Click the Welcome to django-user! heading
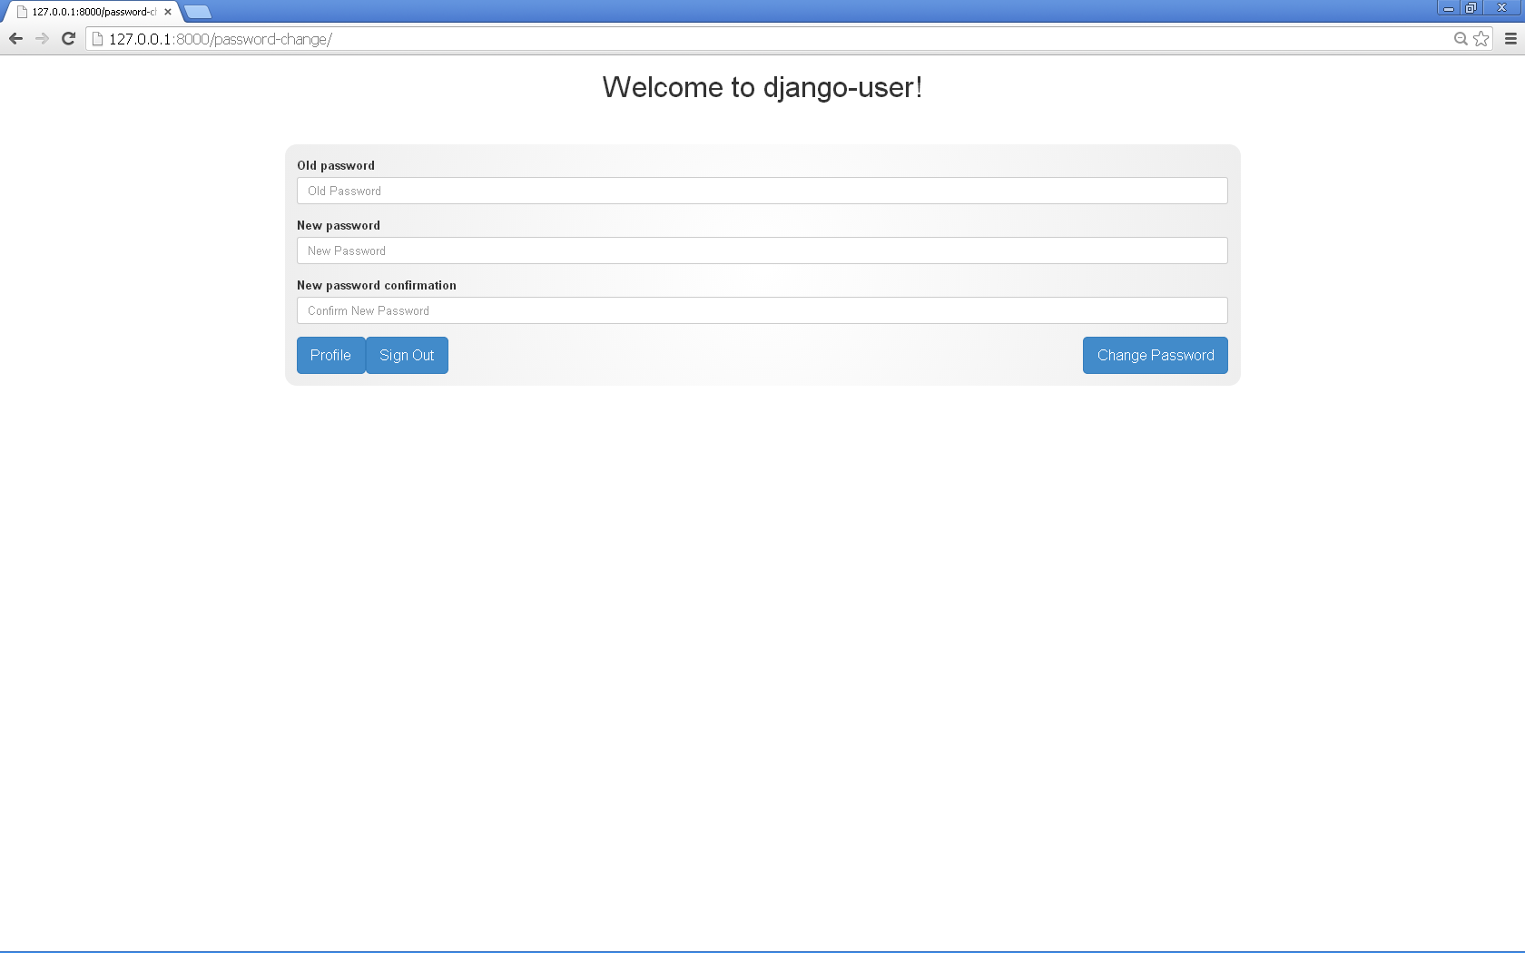 [762, 87]
